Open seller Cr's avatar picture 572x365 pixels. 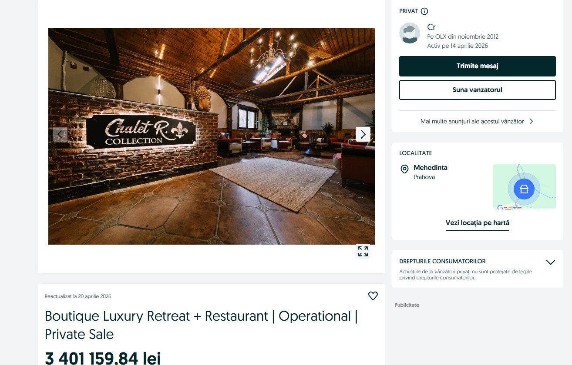click(410, 33)
